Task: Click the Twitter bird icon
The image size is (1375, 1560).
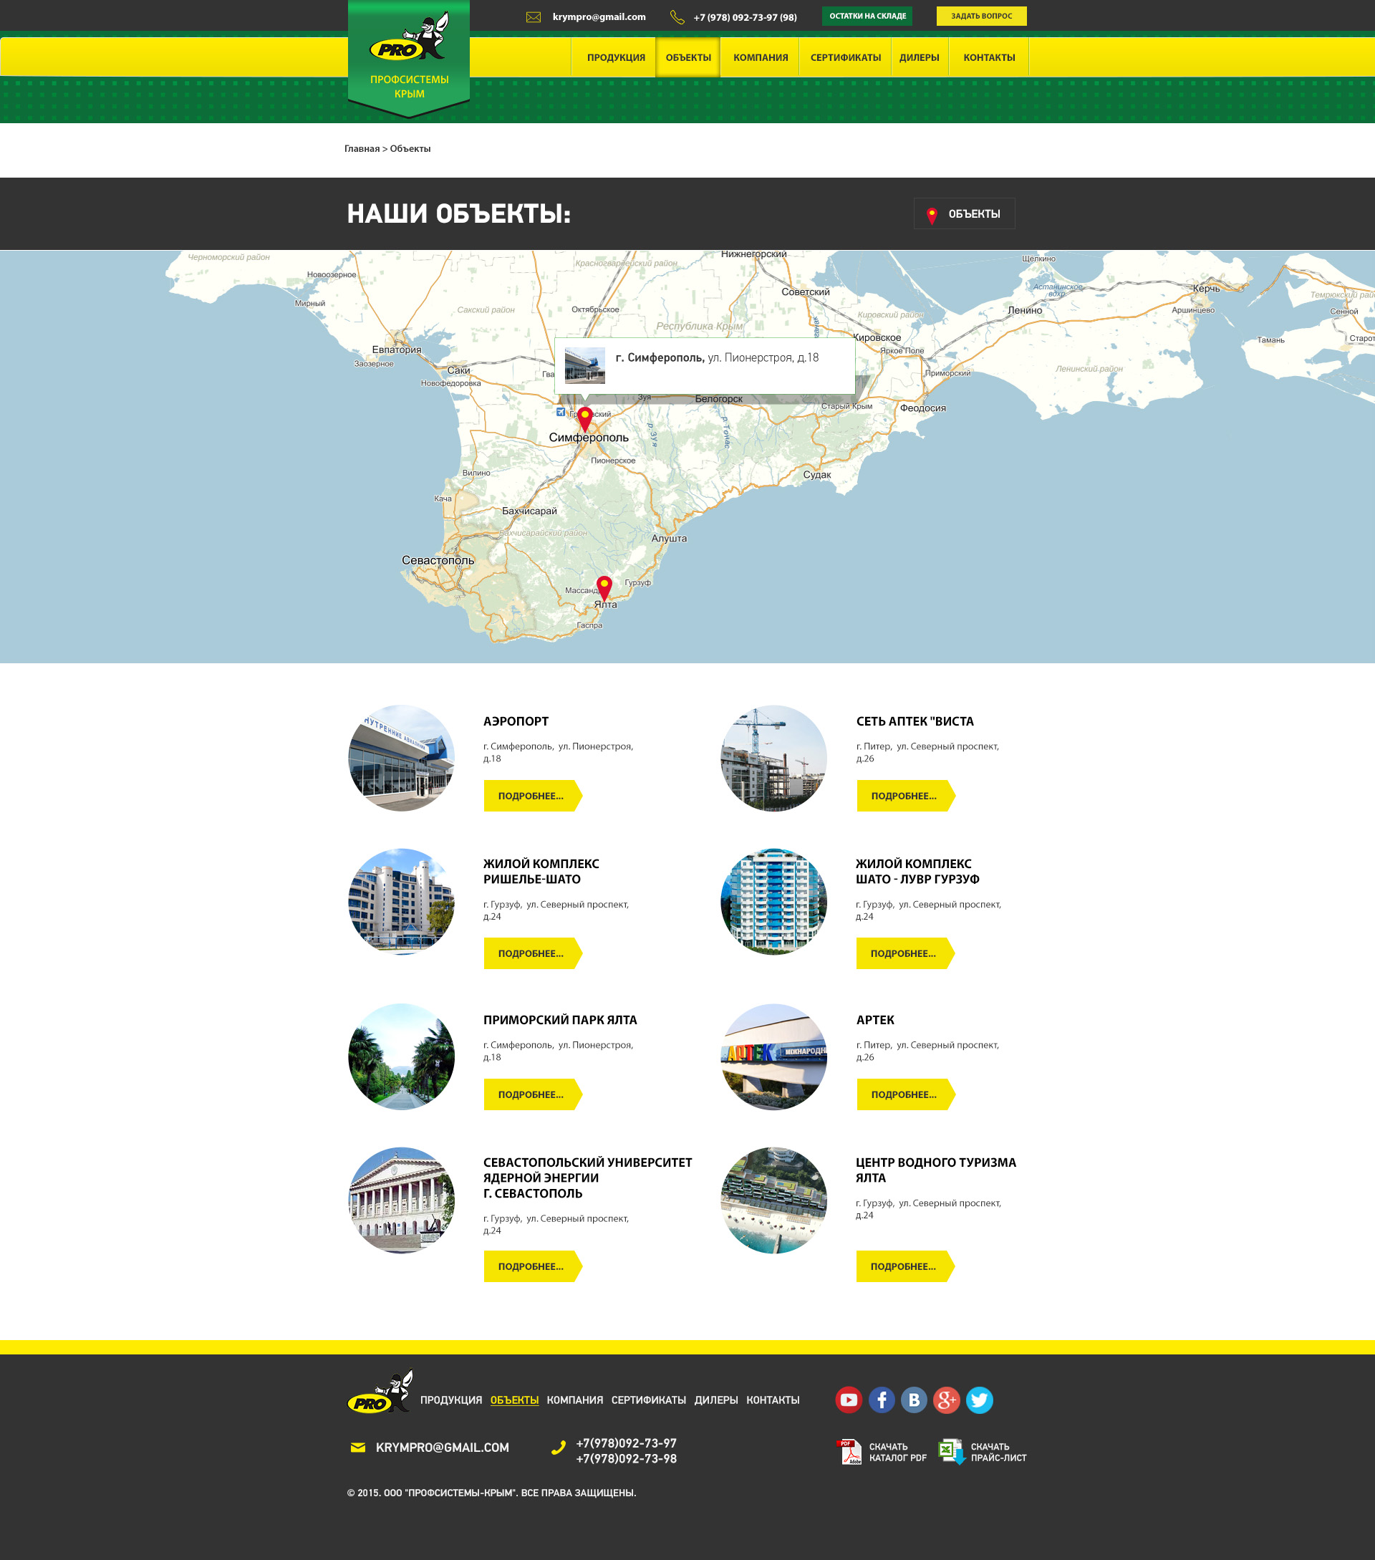Action: [x=979, y=1400]
